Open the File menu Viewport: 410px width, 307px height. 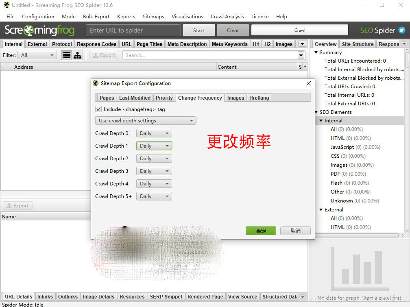[x=10, y=17]
